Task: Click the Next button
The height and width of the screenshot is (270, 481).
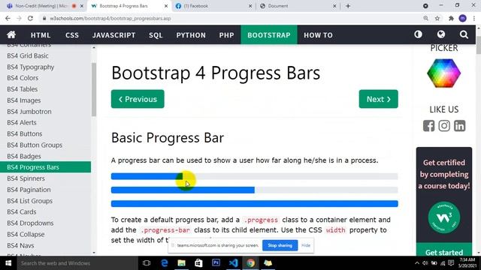Action: pos(379,99)
